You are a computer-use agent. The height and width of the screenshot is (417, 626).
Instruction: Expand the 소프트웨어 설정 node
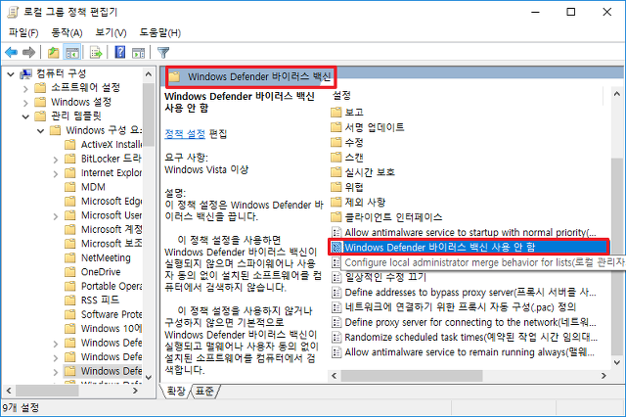coord(25,89)
